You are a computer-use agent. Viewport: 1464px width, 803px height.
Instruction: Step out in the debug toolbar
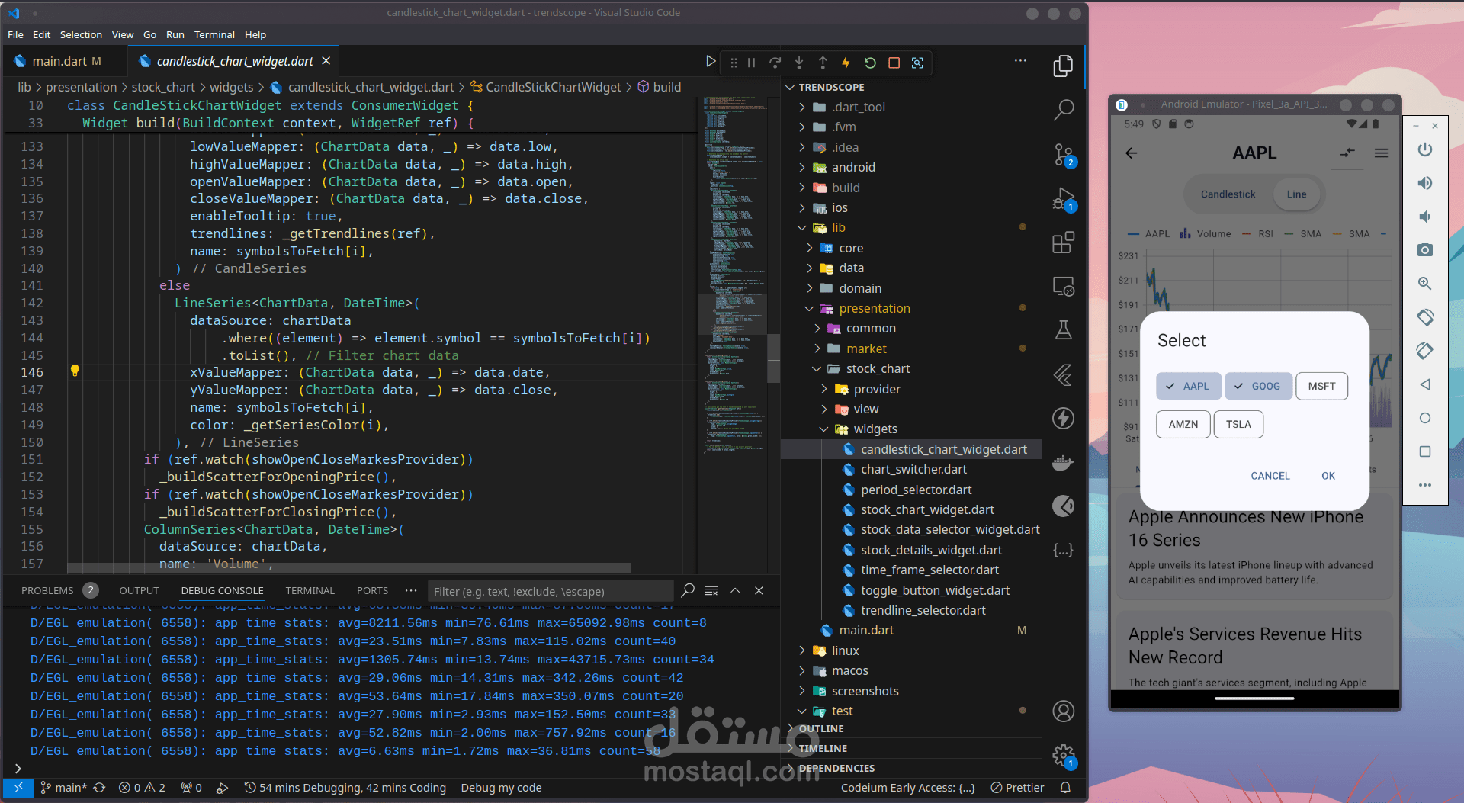[822, 63]
